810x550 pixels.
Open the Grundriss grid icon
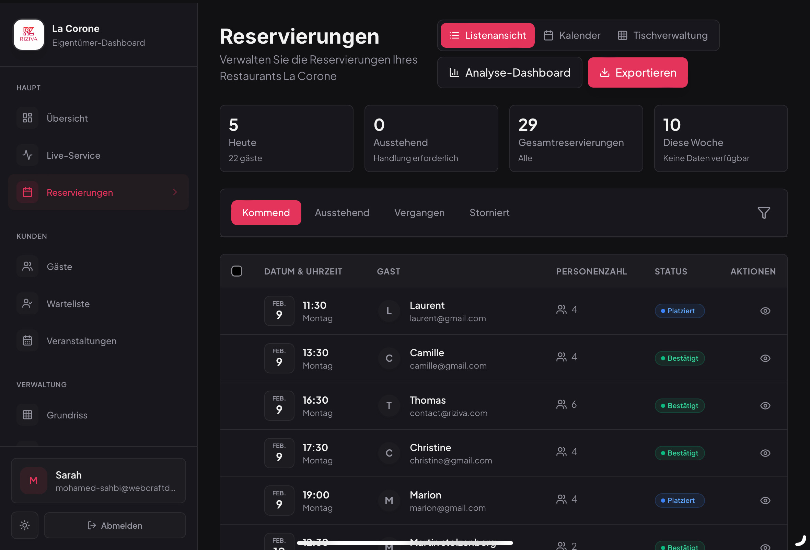[27, 415]
